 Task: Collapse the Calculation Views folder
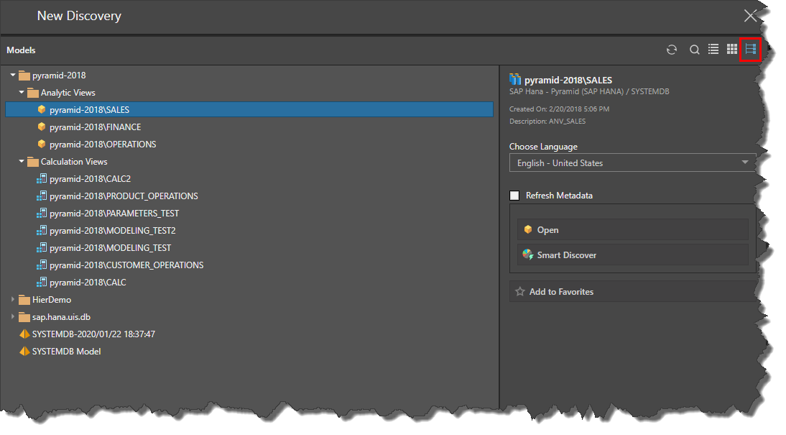(x=22, y=162)
